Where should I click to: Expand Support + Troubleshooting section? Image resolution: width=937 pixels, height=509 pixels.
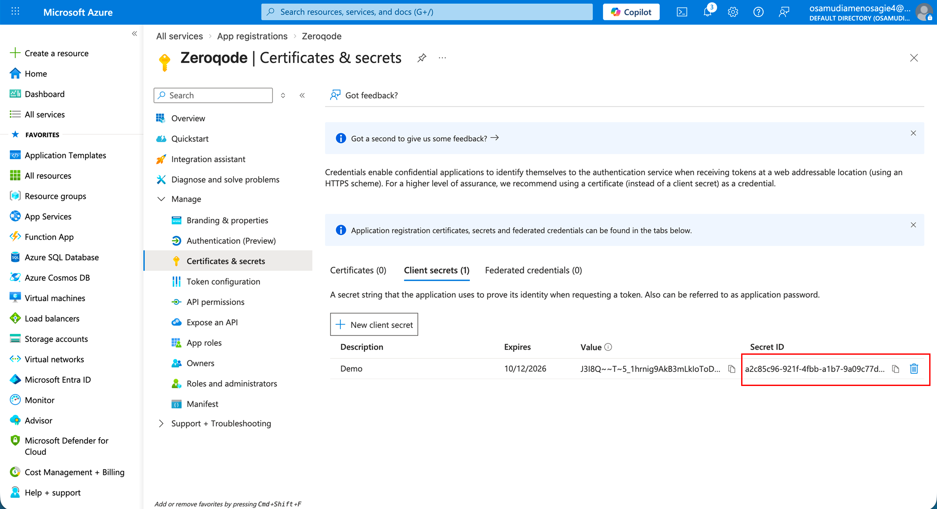point(161,423)
